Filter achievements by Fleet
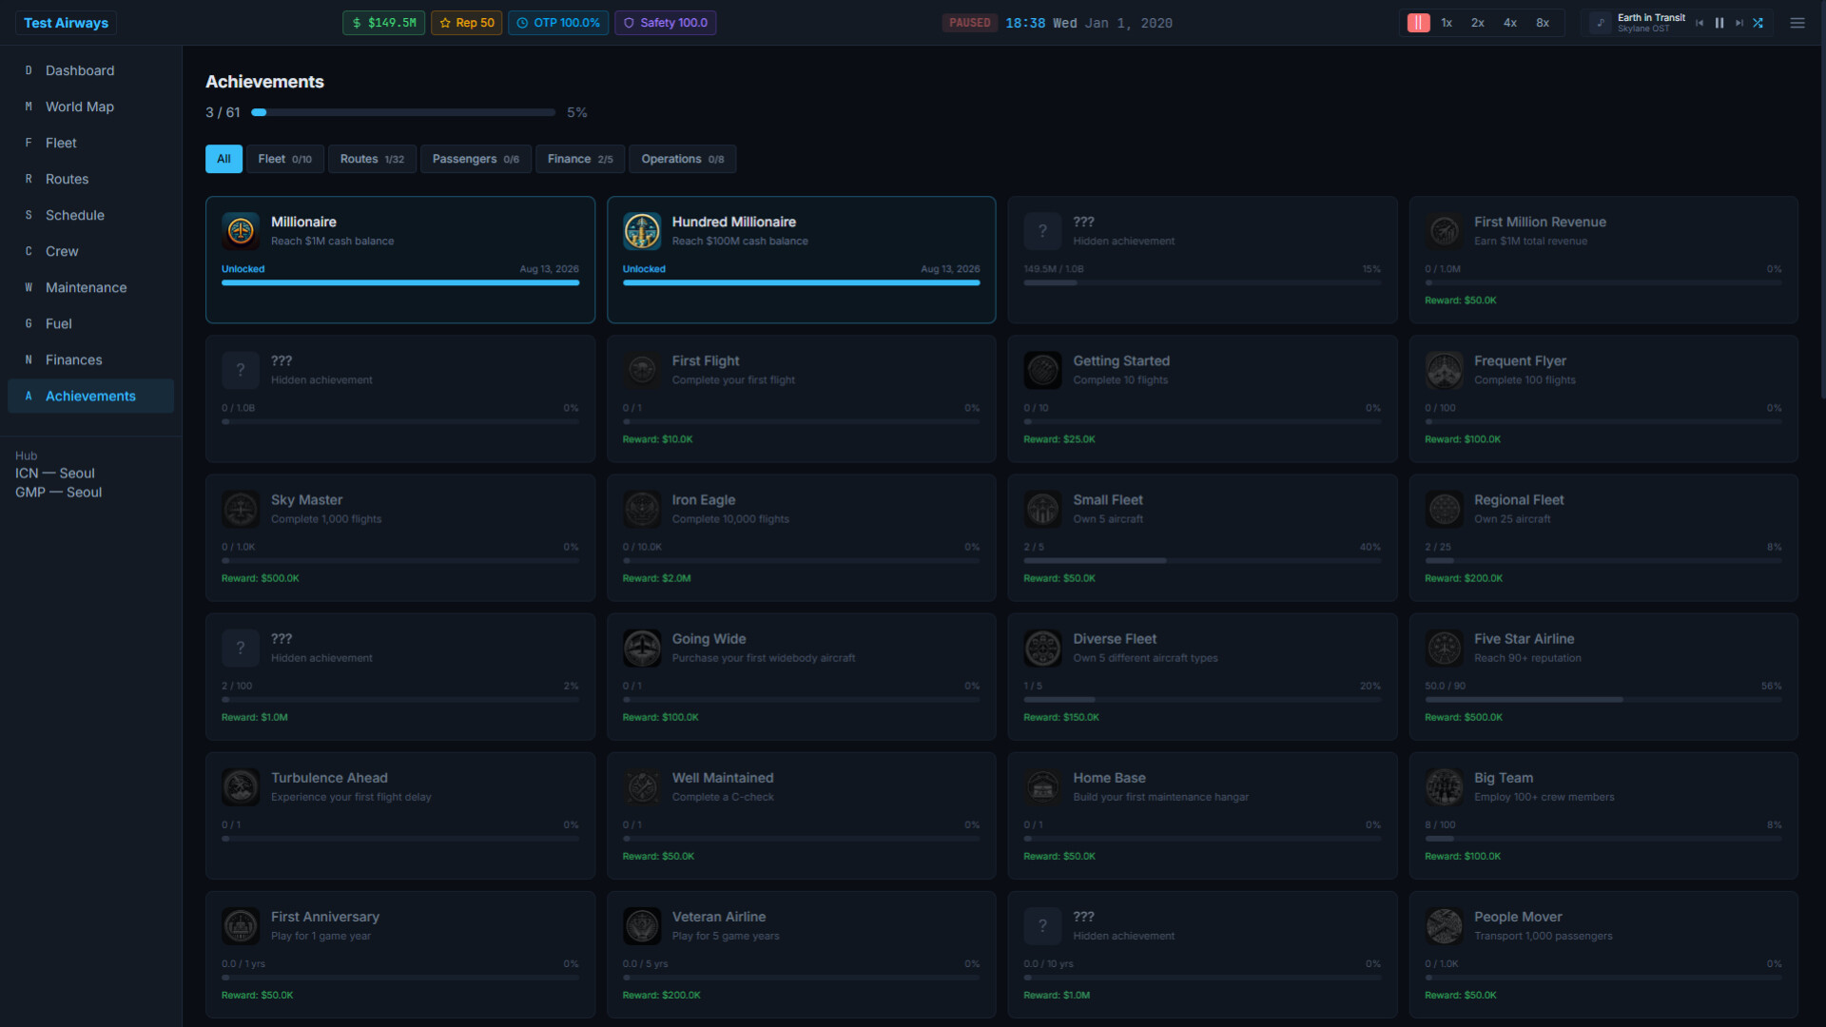The image size is (1826, 1027). (x=285, y=159)
